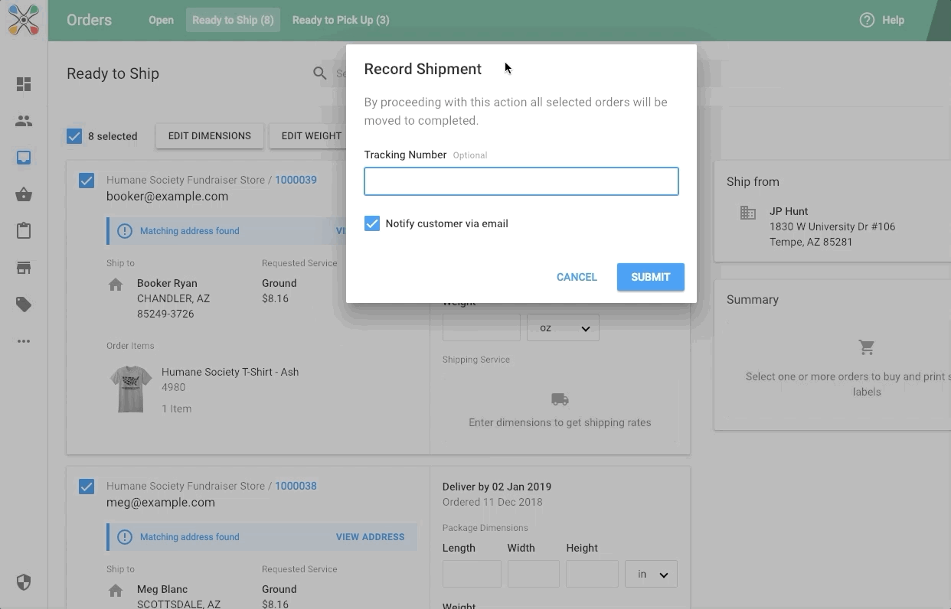Uncheck order 1000039 checkbox
The image size is (951, 609).
click(x=87, y=181)
